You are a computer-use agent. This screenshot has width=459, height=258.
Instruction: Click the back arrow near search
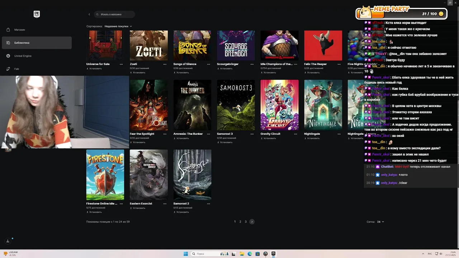pos(89,14)
